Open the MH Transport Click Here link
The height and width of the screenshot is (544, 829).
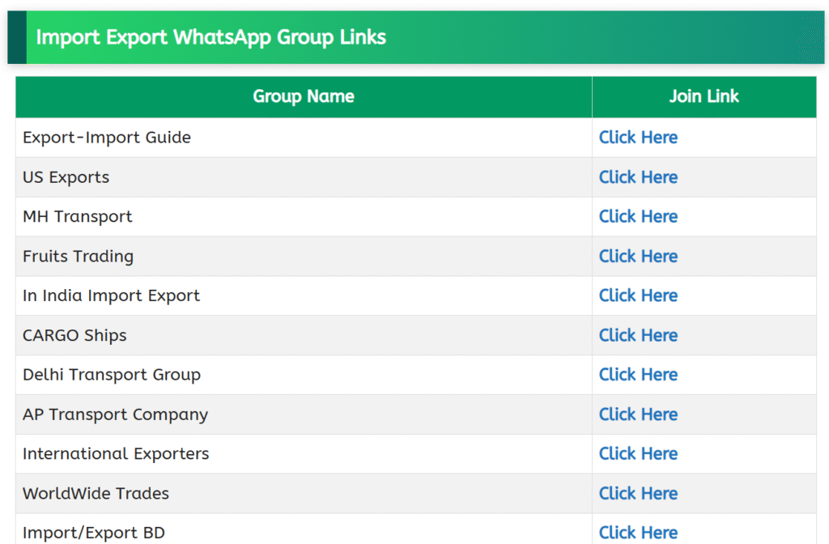pos(638,216)
